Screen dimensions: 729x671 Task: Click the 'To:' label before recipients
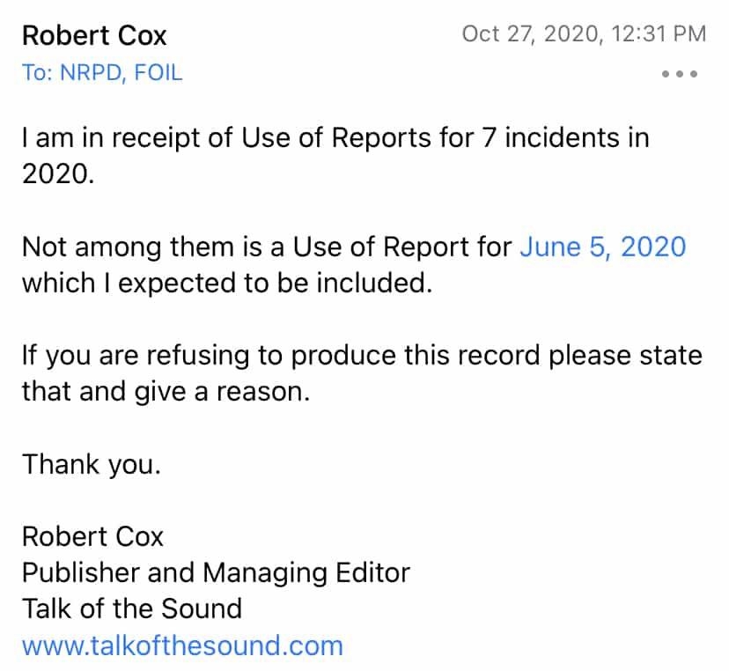pyautogui.click(x=37, y=72)
